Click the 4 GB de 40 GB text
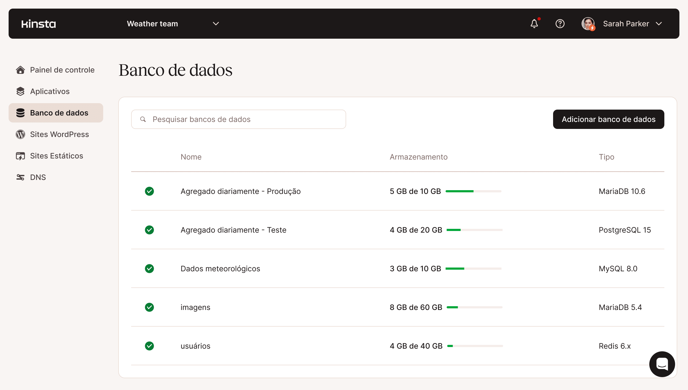 click(416, 346)
